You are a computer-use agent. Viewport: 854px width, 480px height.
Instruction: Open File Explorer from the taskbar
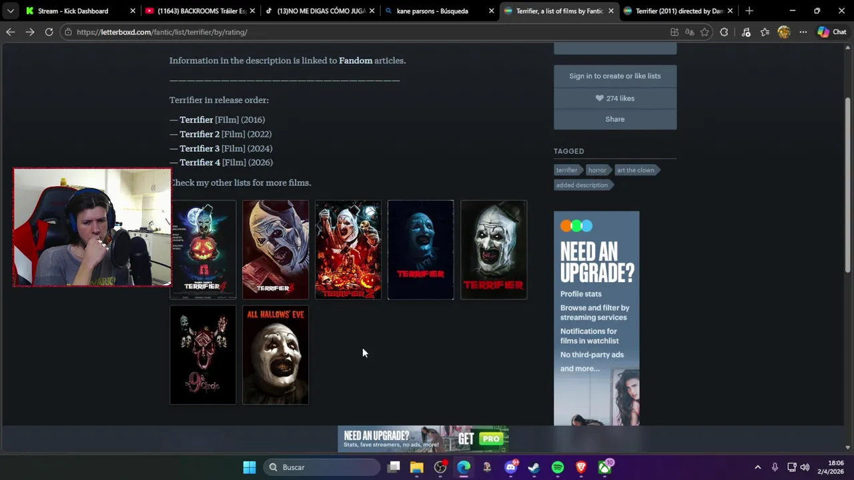coord(417,467)
